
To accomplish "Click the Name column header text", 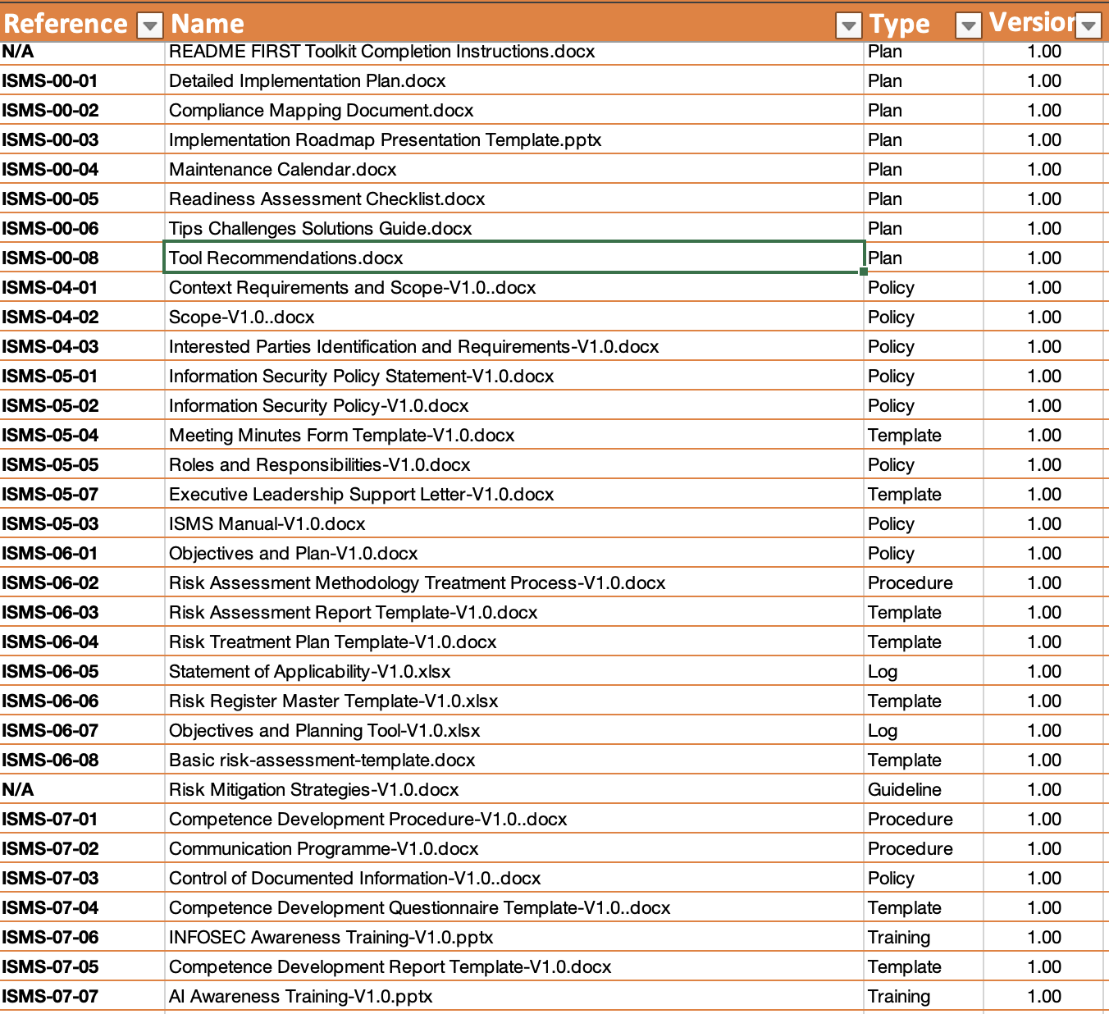I will tap(208, 24).
